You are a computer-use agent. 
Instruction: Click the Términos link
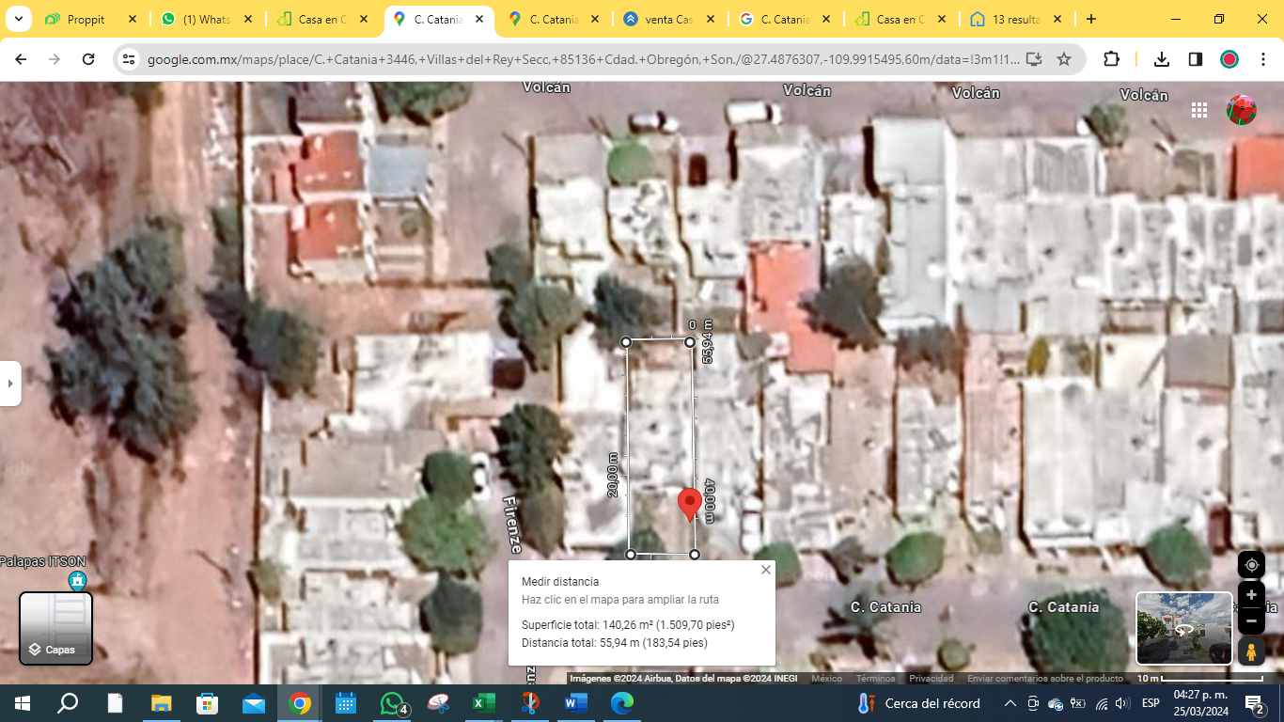tap(875, 679)
